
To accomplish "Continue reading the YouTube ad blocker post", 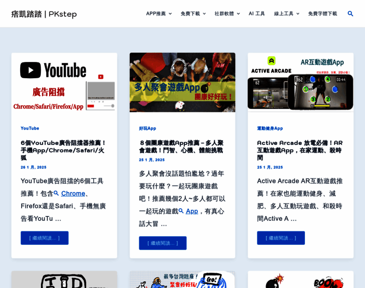I will click(x=45, y=238).
